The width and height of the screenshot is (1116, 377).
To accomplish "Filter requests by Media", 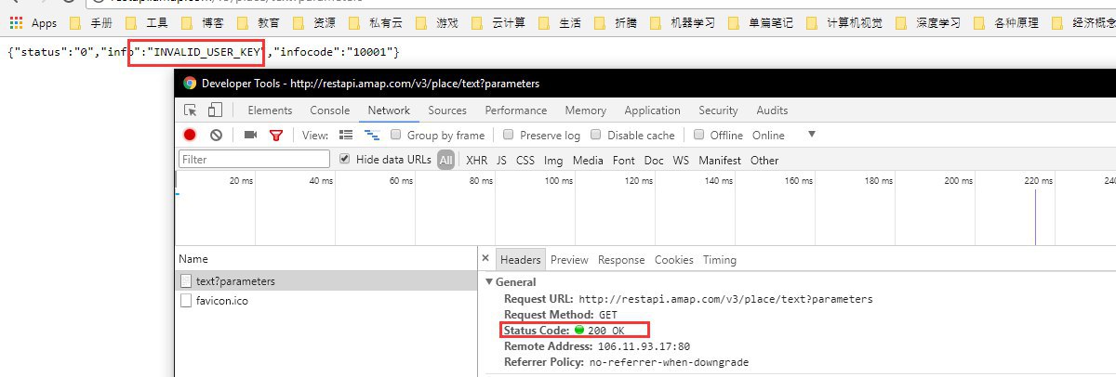I will coord(588,160).
